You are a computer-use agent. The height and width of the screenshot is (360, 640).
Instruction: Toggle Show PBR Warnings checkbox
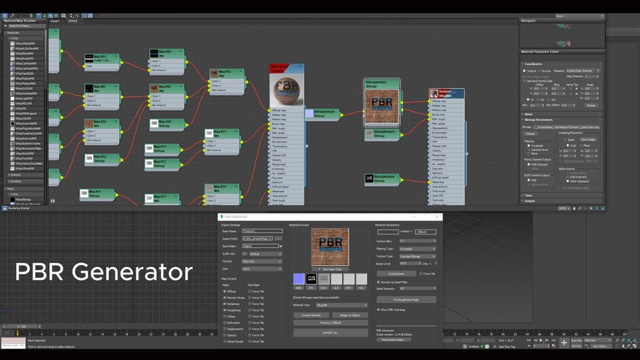(x=378, y=310)
